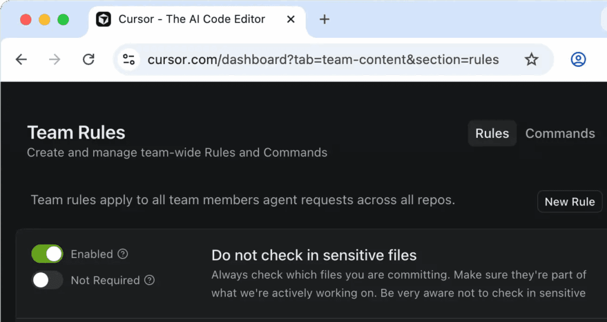Open the Do not check in sensitive files rule
The image size is (607, 322).
(314, 255)
